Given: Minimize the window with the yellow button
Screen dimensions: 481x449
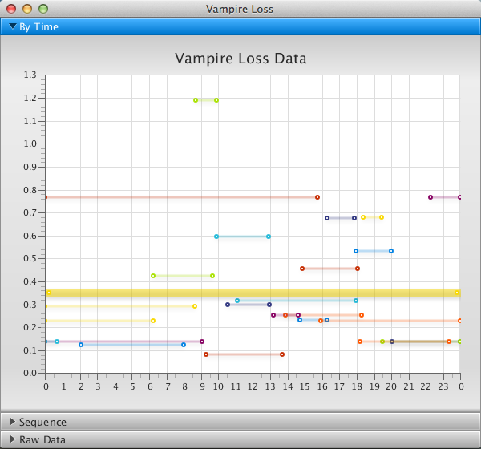Looking at the screenshot, I should click(27, 9).
